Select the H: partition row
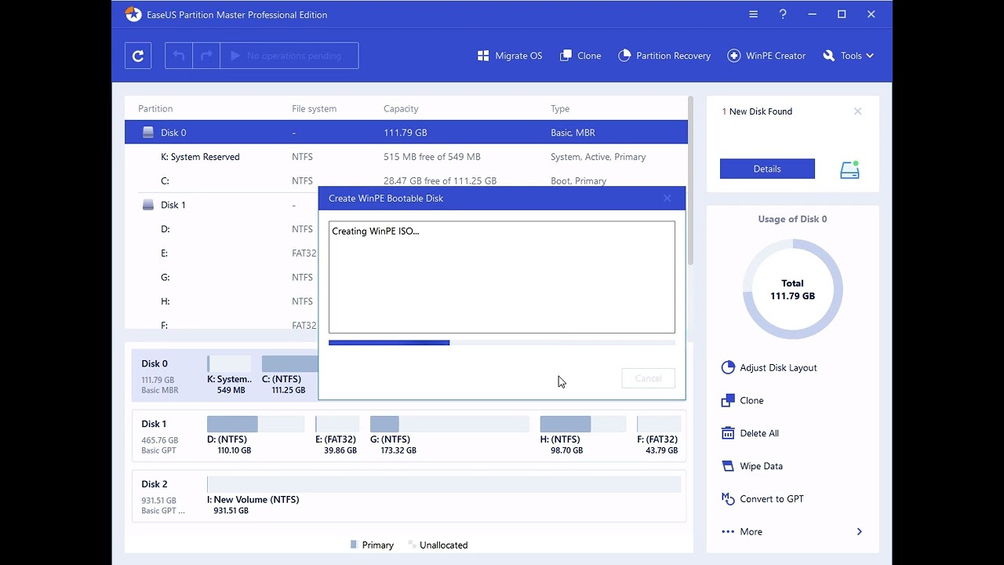Viewport: 1004px width, 565px height. pyautogui.click(x=222, y=301)
